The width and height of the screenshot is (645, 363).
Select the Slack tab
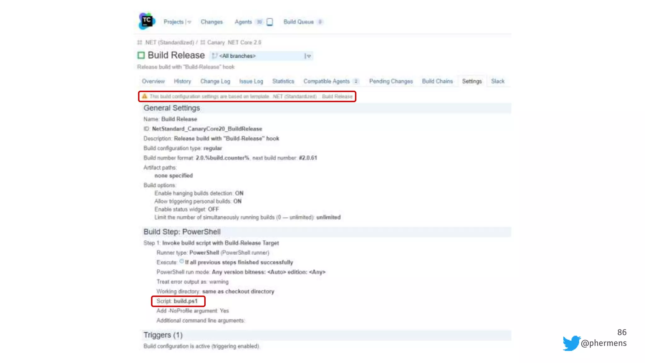click(x=498, y=81)
